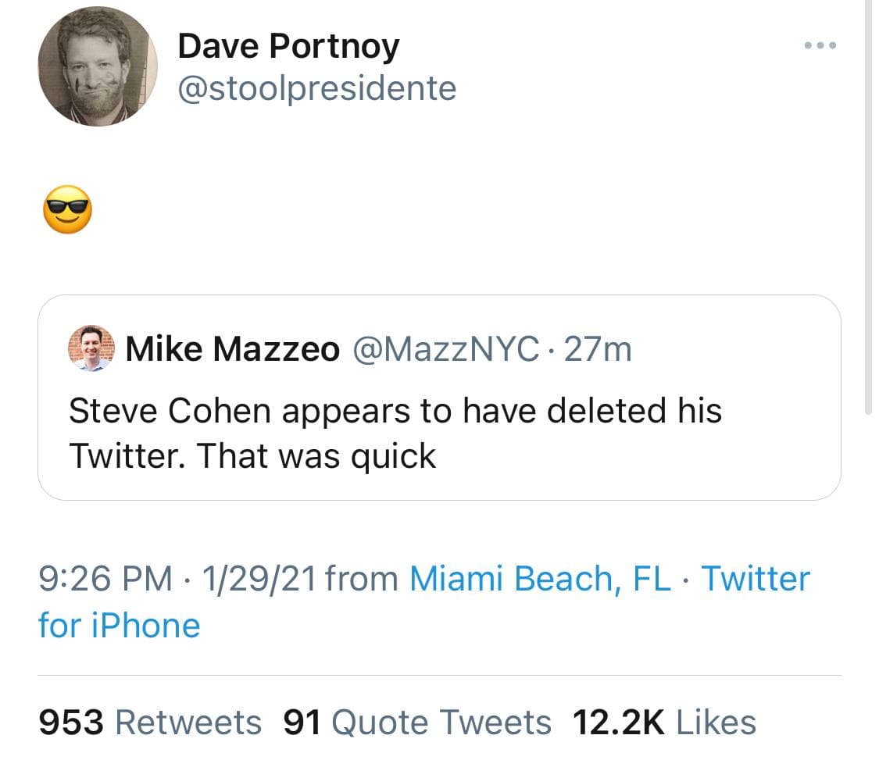Tap Dave Portnoy's profile picture
879x760 pixels.
tap(98, 66)
